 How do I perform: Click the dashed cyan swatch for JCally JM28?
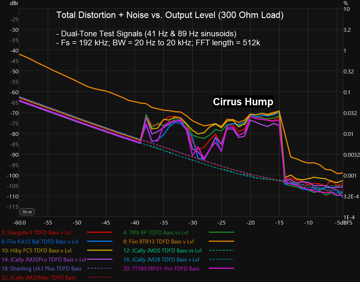pyautogui.click(x=222, y=259)
